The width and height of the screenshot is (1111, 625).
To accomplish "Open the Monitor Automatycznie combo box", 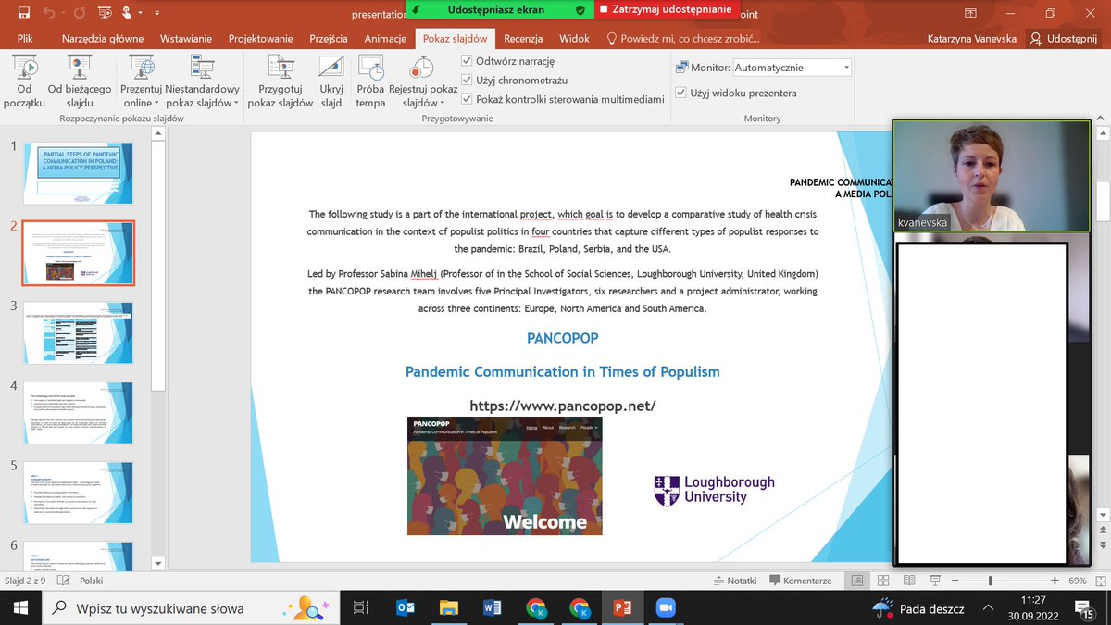I will (x=792, y=68).
